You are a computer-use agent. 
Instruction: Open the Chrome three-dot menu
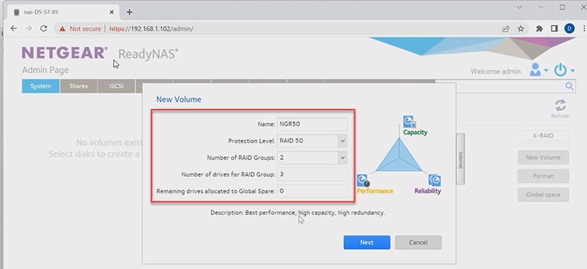583,29
